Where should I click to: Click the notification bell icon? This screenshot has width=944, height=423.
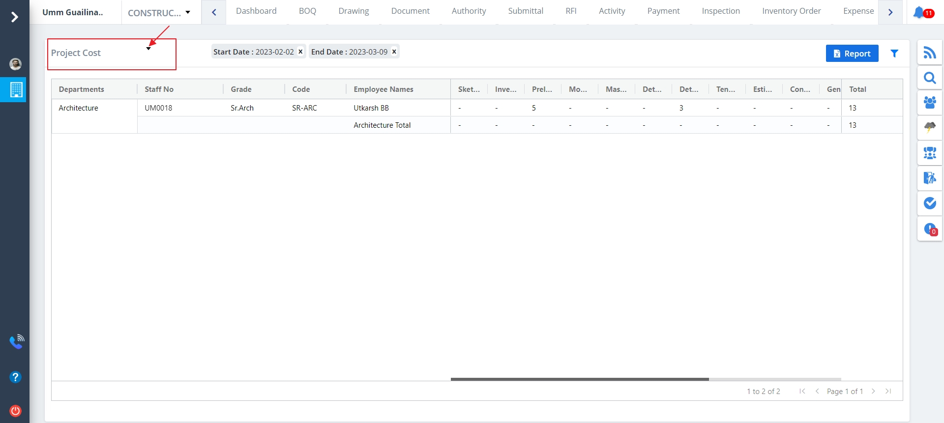919,12
